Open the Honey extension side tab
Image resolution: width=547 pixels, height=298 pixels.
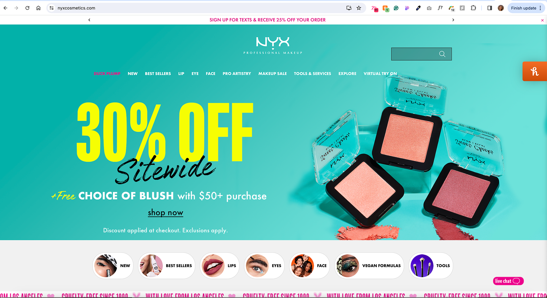point(535,71)
